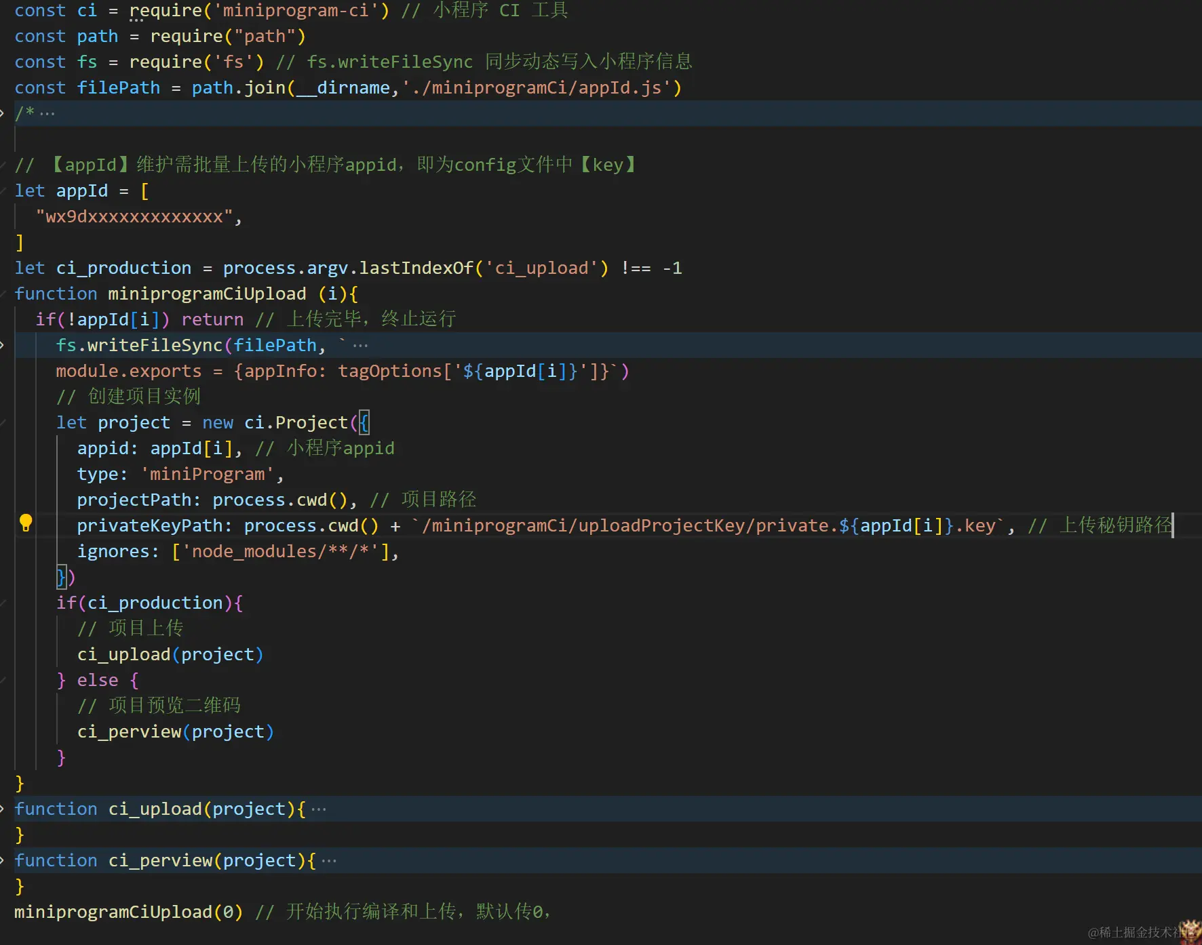This screenshot has height=945, width=1202.
Task: Click the 'ci_upload' string in lastIndexOf
Action: (x=541, y=268)
